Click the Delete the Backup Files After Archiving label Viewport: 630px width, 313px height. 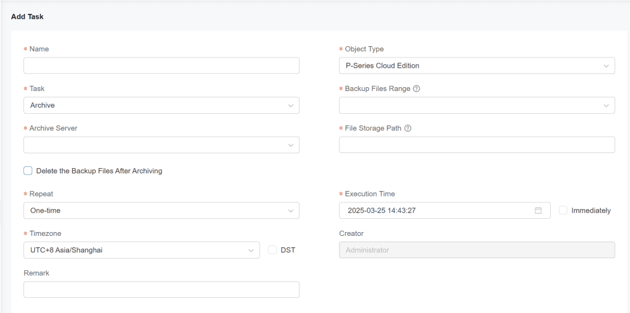coord(99,171)
